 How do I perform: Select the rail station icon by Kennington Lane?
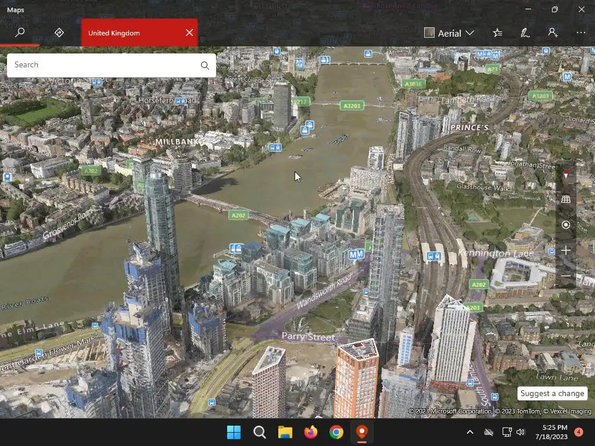tap(433, 257)
